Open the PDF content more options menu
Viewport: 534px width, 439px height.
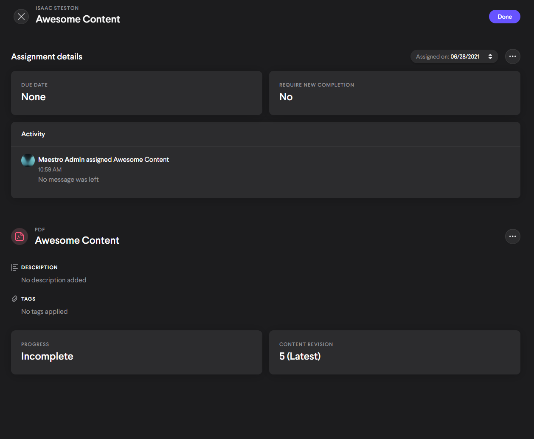pyautogui.click(x=512, y=236)
